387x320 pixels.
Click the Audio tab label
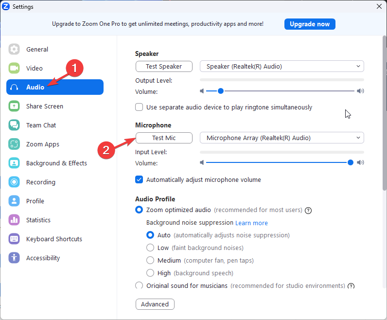click(x=35, y=87)
